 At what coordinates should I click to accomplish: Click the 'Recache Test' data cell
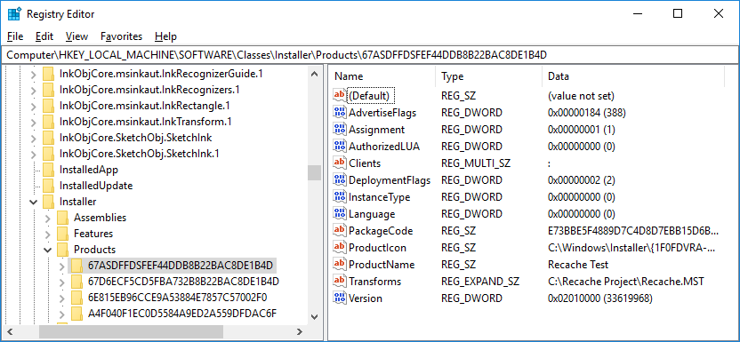pos(578,265)
